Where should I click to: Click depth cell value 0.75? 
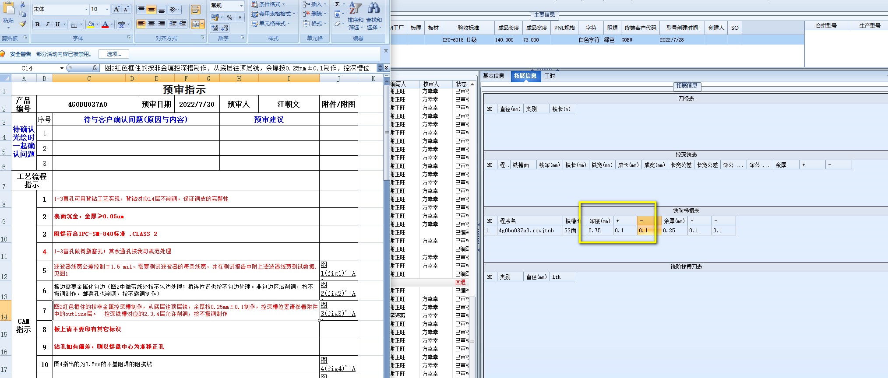click(599, 231)
